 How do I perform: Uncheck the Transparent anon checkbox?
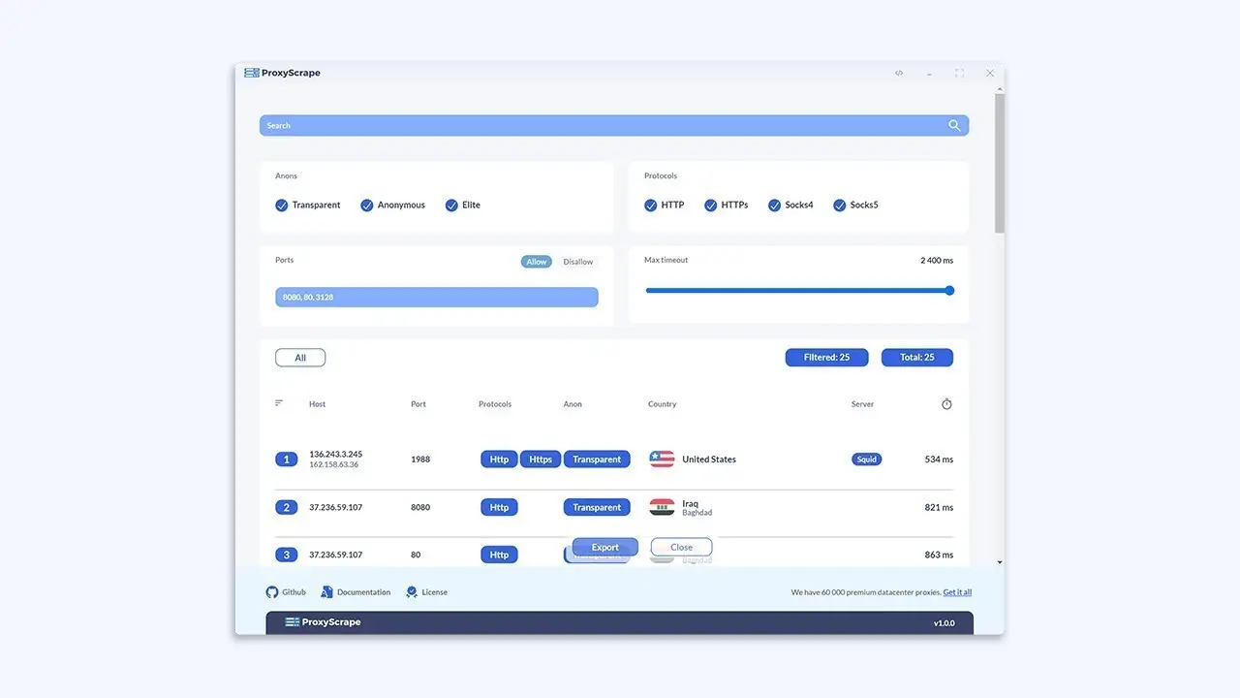pos(282,206)
